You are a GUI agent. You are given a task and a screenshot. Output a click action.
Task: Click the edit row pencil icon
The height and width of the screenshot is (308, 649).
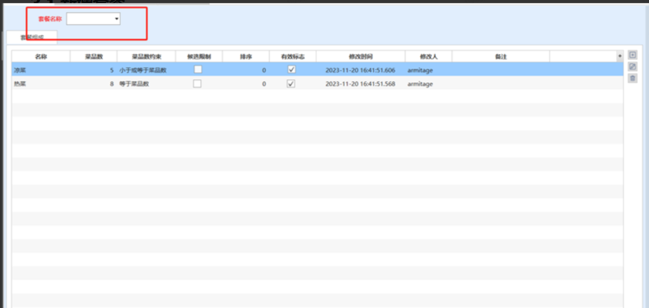pyautogui.click(x=632, y=66)
